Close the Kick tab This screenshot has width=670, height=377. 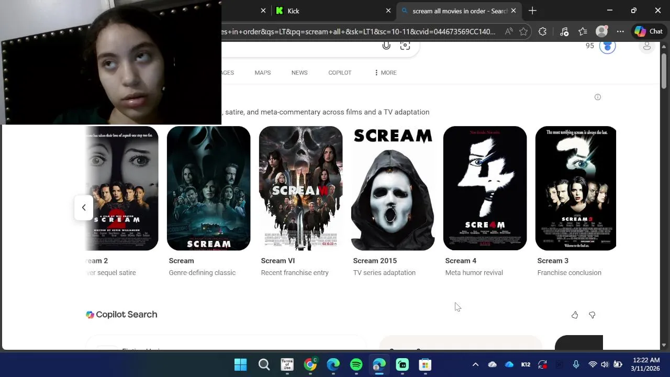click(388, 10)
